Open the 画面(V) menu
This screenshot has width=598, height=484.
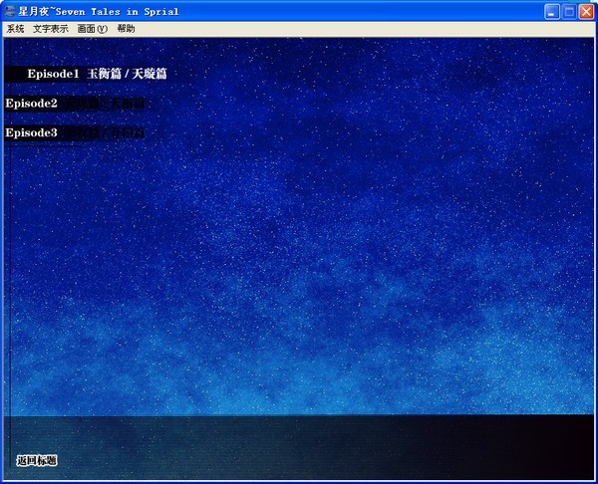[x=93, y=29]
